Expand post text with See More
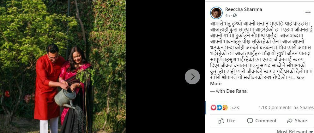The image size is (314, 133). pyautogui.click(x=257, y=80)
